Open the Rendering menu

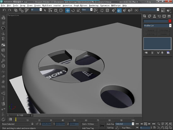[94, 5]
